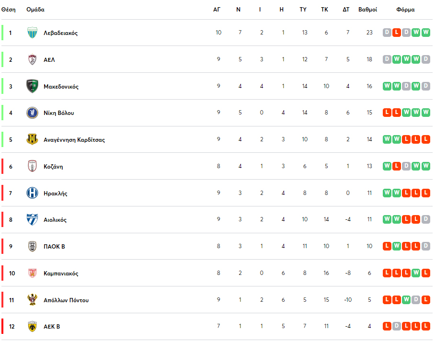Sort by the Βαθμοί column header
435x342 pixels.
pyautogui.click(x=367, y=10)
